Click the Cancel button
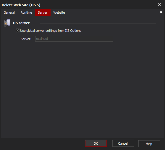The width and height of the screenshot is (165, 150). [x=123, y=143]
